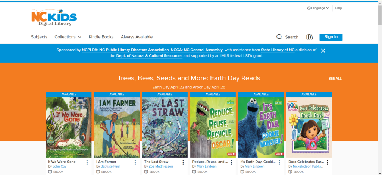Open options menu for I Am Farmer

tap(135, 162)
